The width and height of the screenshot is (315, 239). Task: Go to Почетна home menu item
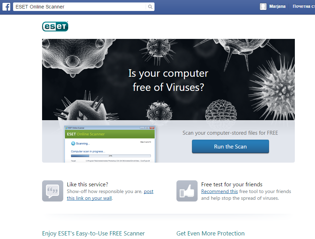click(304, 6)
